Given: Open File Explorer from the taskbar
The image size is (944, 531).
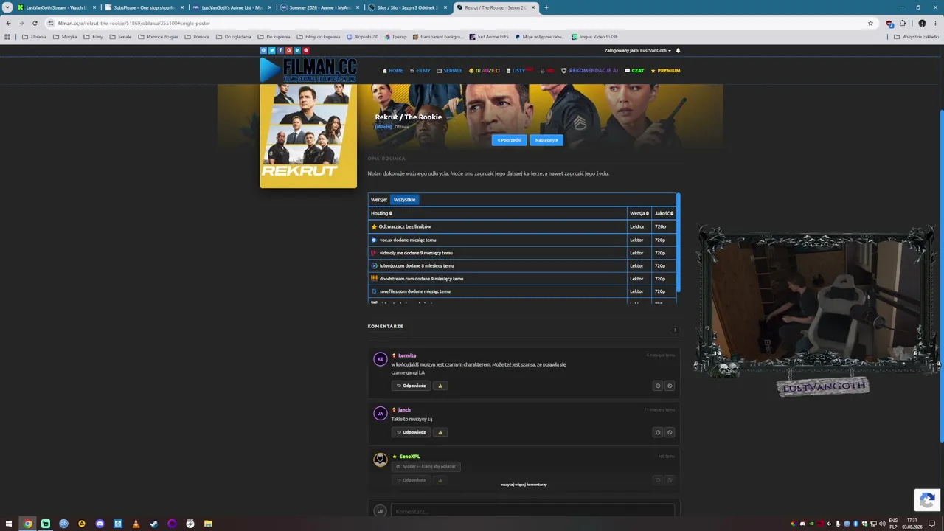Looking at the screenshot, I should point(208,524).
